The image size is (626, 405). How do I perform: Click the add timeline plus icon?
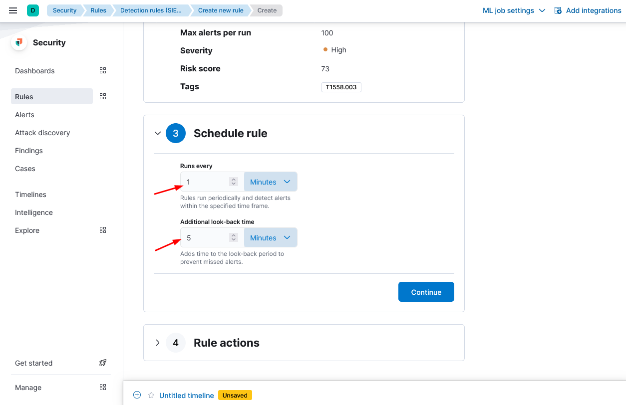click(x=137, y=395)
